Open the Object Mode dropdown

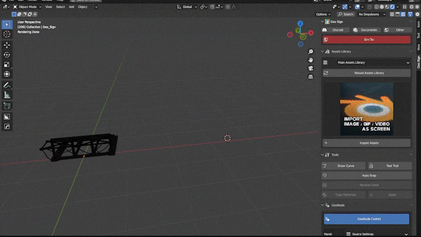coord(28,7)
